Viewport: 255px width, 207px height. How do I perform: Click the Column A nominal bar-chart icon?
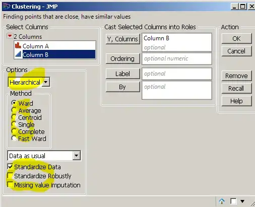[18, 45]
